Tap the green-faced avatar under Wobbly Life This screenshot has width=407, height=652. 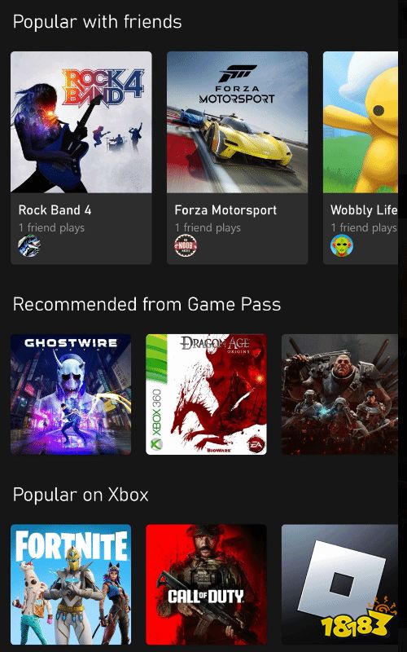click(342, 245)
